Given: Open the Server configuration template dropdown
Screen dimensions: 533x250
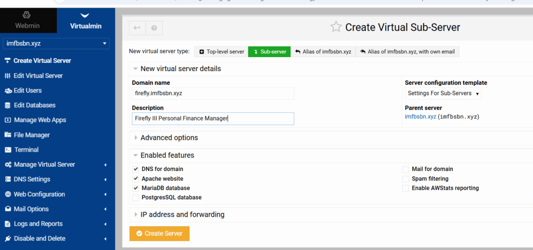Looking at the screenshot, I should [x=443, y=94].
